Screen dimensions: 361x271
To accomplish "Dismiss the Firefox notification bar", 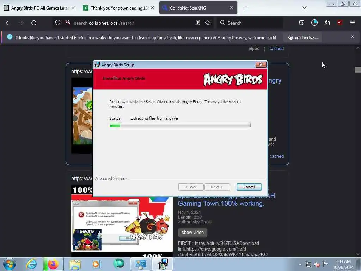I will tap(352, 37).
